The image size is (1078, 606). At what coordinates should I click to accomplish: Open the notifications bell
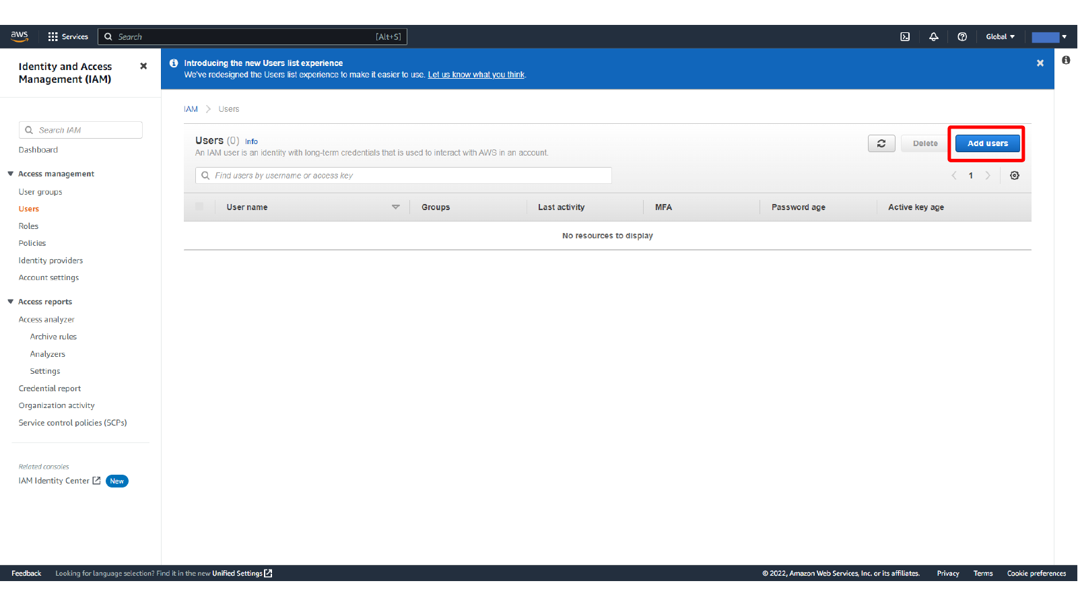click(934, 37)
